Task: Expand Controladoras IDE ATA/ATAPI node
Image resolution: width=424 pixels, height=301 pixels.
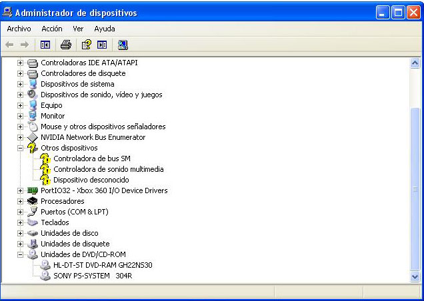Action: 20,63
